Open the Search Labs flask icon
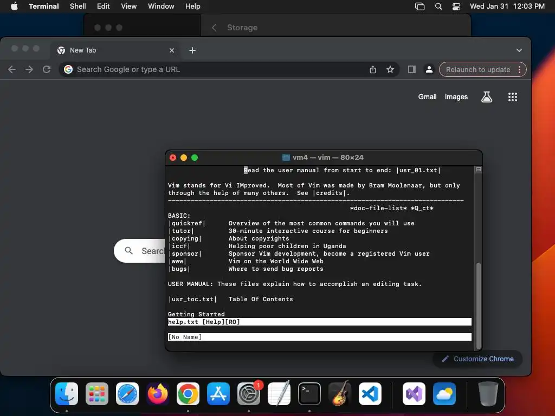This screenshot has height=416, width=555. pos(487,96)
